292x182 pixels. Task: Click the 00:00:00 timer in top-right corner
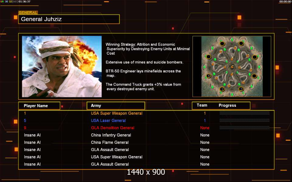pyautogui.click(x=285, y=2)
